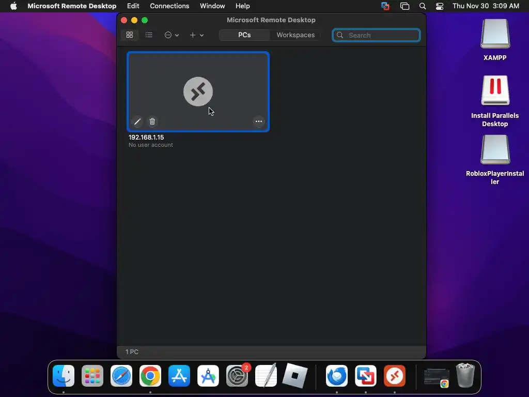Open Control Center in menu bar

point(440,6)
